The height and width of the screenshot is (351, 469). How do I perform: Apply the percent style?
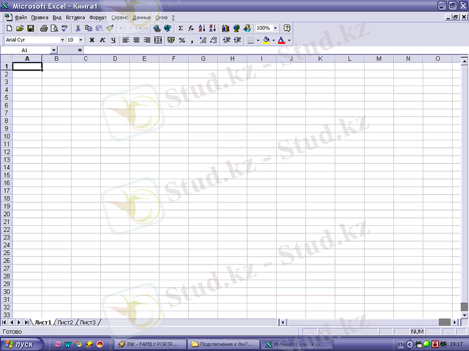[182, 40]
